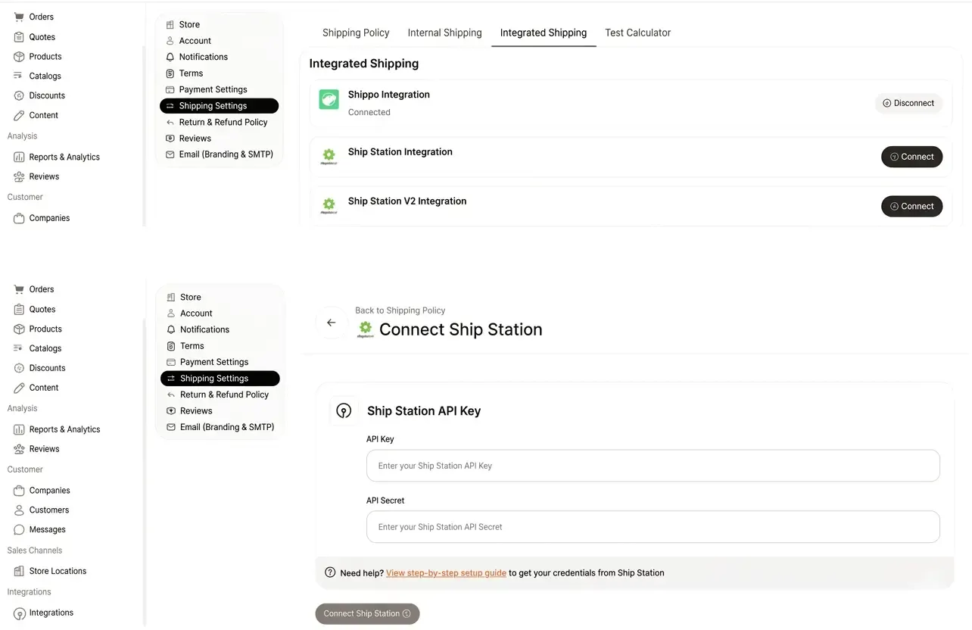
Task: Open Reviews under Analysis in the upper sidebar
Action: pos(36,176)
